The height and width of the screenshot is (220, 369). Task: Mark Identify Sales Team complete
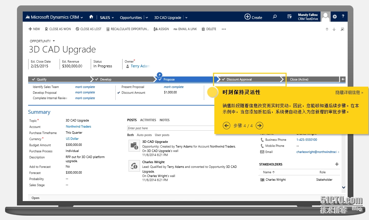[85, 87]
